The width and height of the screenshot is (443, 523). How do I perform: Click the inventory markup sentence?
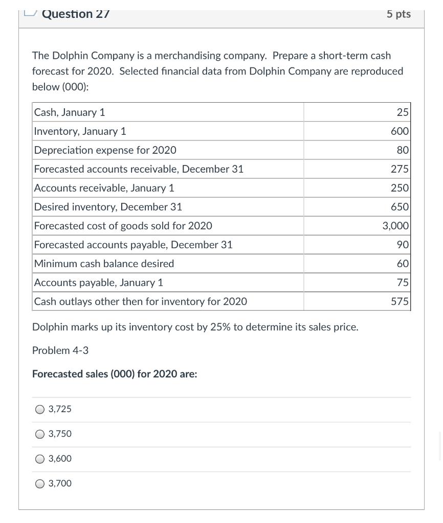point(195,326)
